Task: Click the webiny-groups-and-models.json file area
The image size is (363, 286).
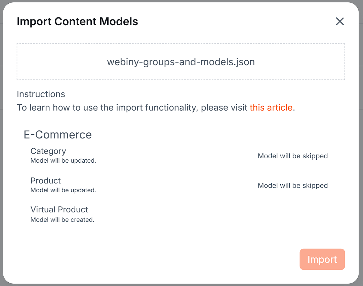Action: click(x=180, y=62)
